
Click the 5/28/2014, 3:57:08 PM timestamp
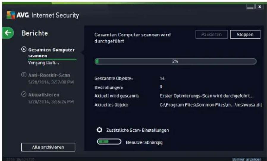[x=51, y=82]
